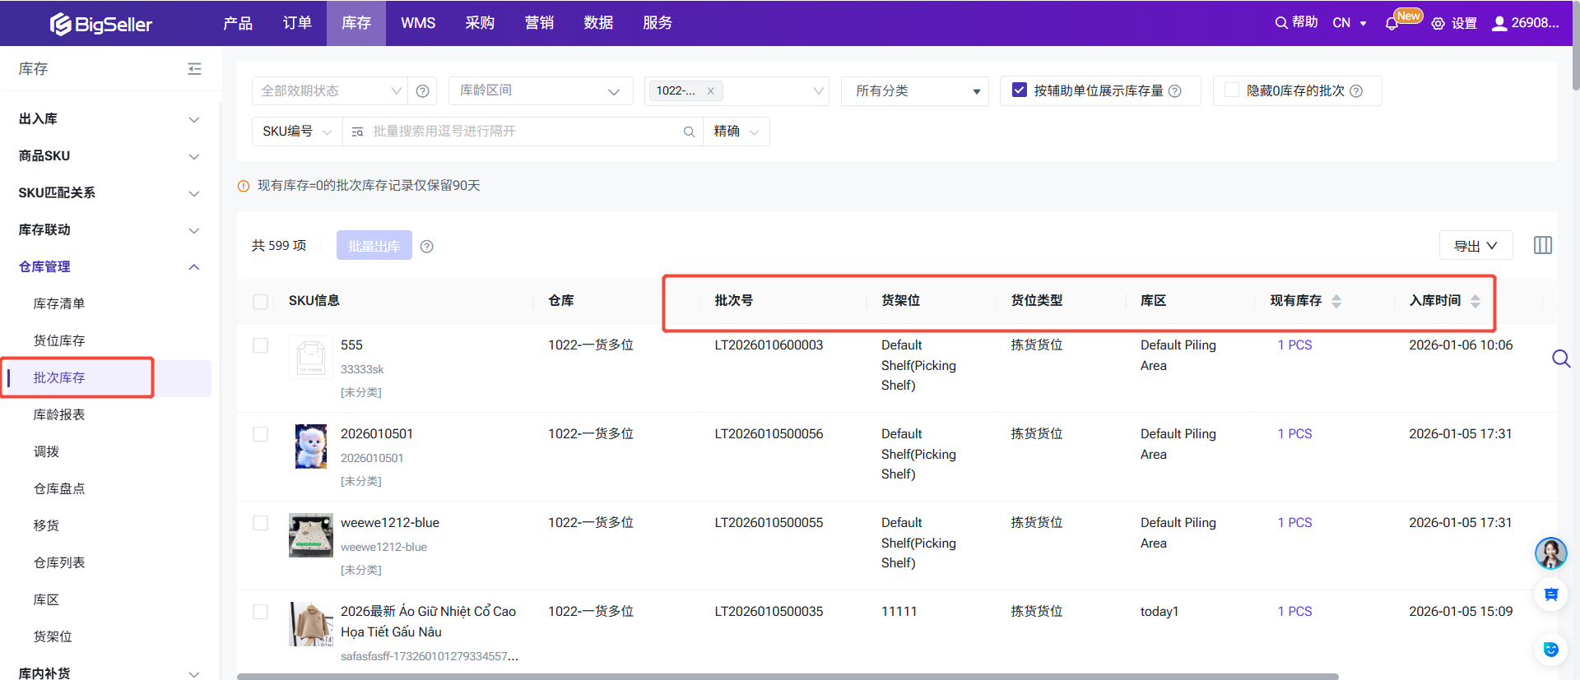Click 1 PCS link for SKU 555

point(1294,345)
